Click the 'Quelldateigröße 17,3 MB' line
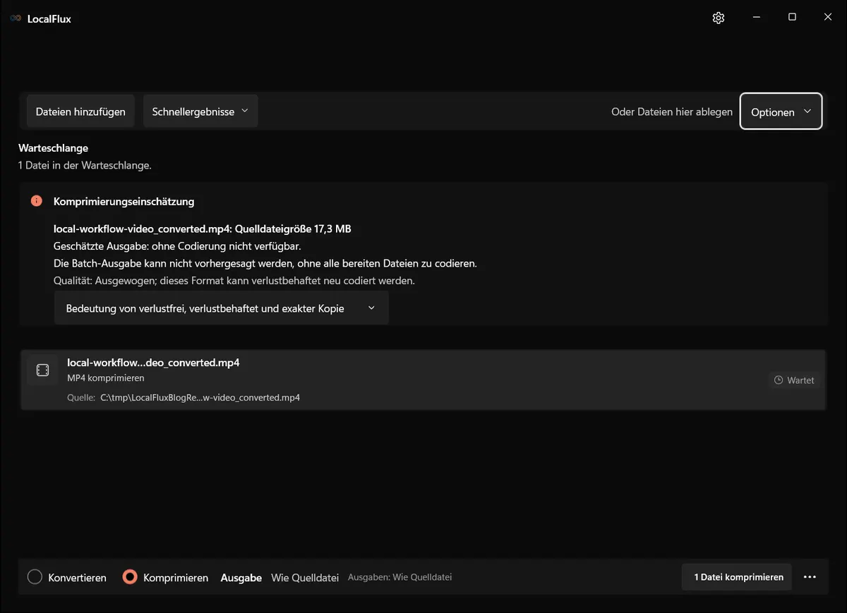 point(203,229)
